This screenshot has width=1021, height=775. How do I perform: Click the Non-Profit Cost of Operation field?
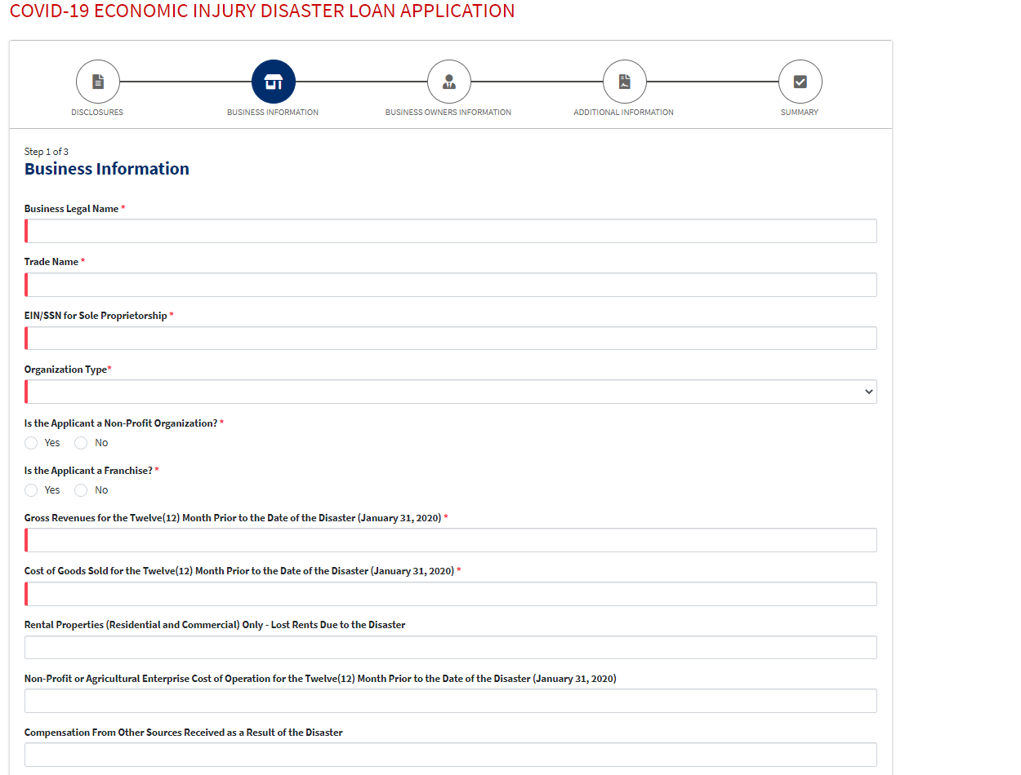[451, 701]
